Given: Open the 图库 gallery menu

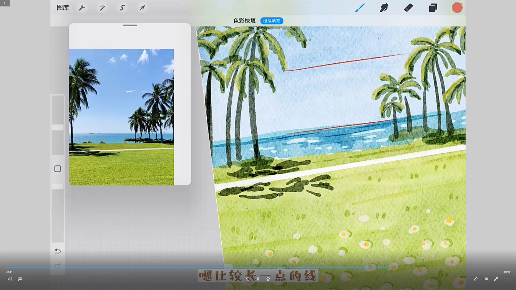Looking at the screenshot, I should [63, 8].
